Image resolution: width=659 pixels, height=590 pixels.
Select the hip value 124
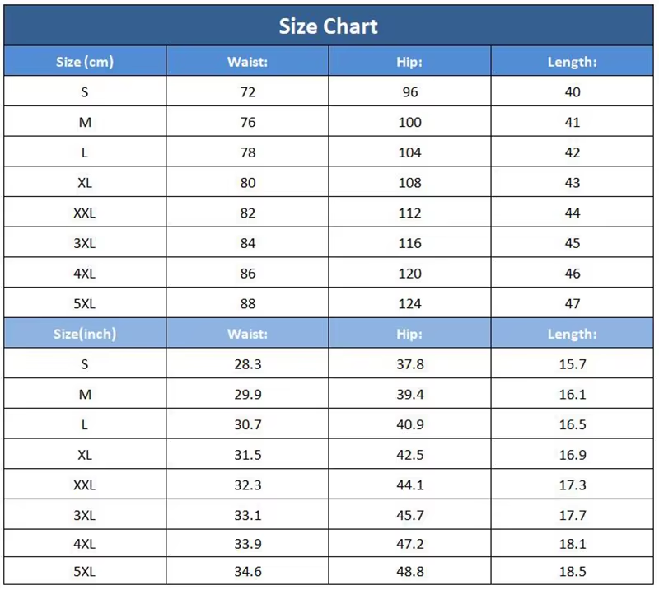click(409, 303)
